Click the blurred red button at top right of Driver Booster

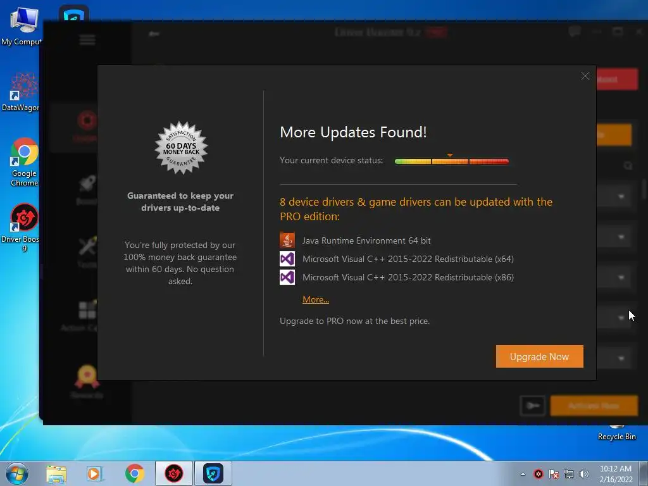click(617, 78)
